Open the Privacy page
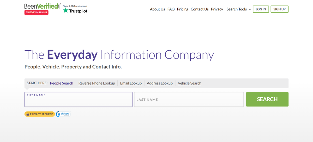The width and height of the screenshot is (313, 142). point(217,9)
